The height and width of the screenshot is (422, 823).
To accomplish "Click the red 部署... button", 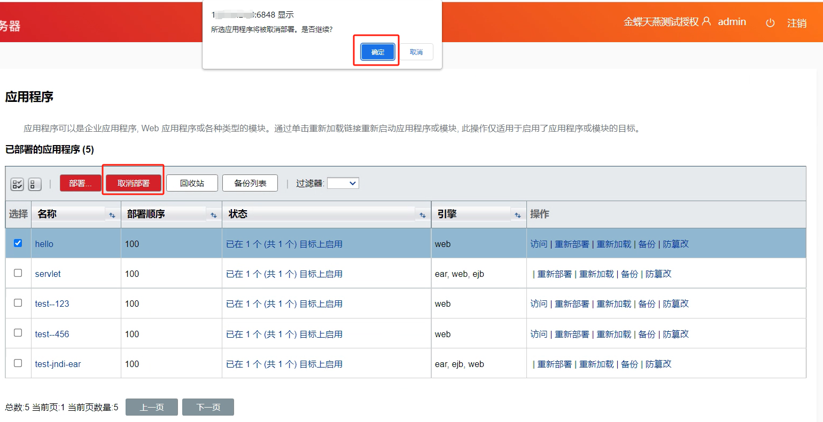I will [x=80, y=183].
